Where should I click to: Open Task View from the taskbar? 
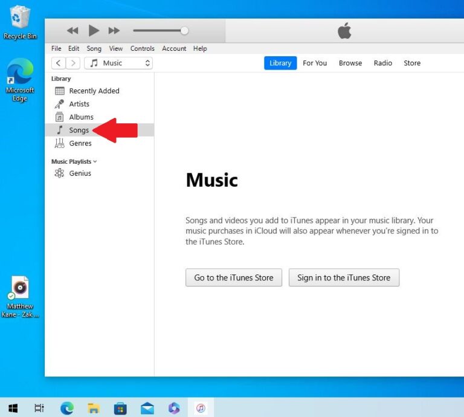coord(39,408)
